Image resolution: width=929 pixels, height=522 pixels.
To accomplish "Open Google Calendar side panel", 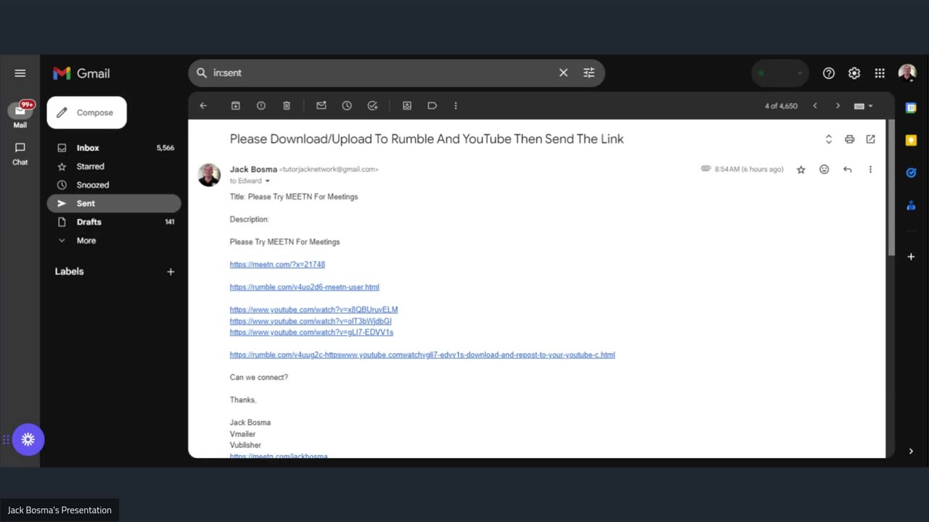I will pyautogui.click(x=911, y=108).
